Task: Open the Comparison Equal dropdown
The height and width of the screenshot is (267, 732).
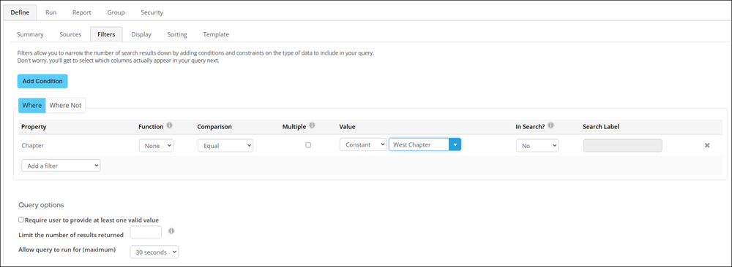Action: point(225,146)
